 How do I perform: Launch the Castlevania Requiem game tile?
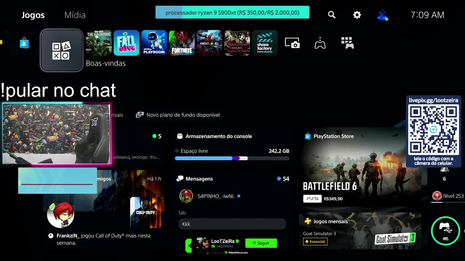(237, 43)
